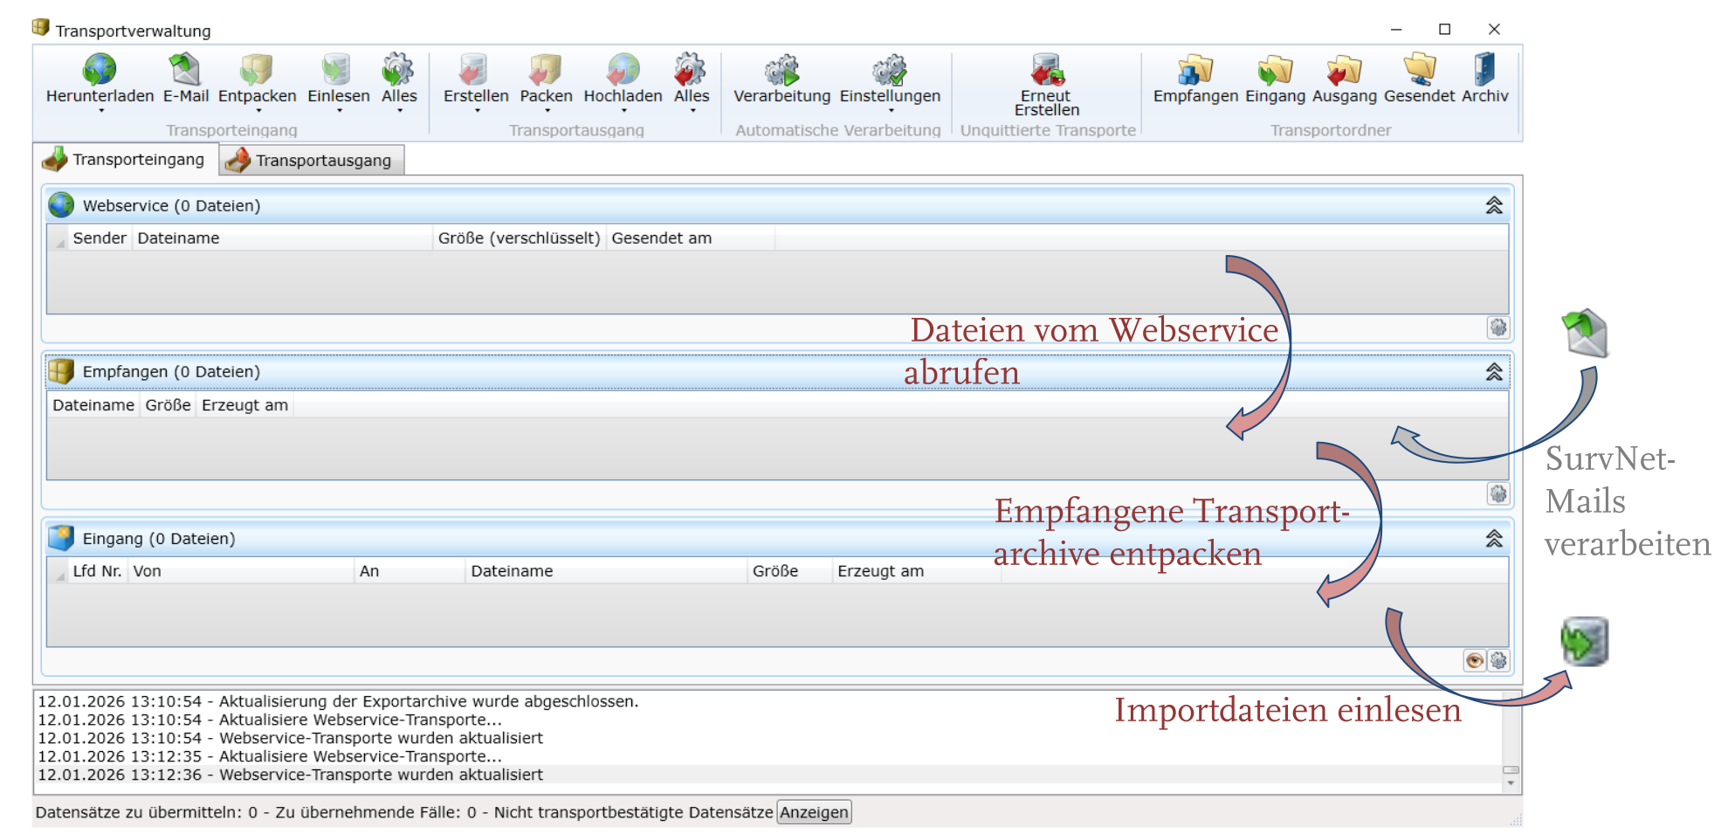Collapse the Eingang section

pos(1494,539)
